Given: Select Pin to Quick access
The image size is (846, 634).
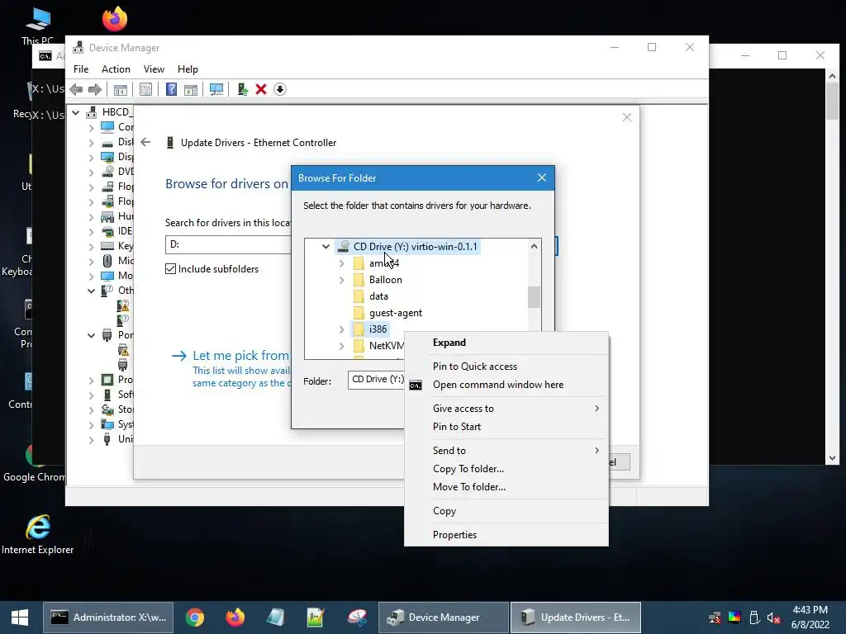Looking at the screenshot, I should click(x=506, y=367).
